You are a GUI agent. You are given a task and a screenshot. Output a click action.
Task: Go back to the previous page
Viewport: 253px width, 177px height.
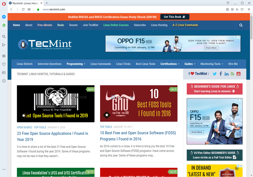(11, 9)
